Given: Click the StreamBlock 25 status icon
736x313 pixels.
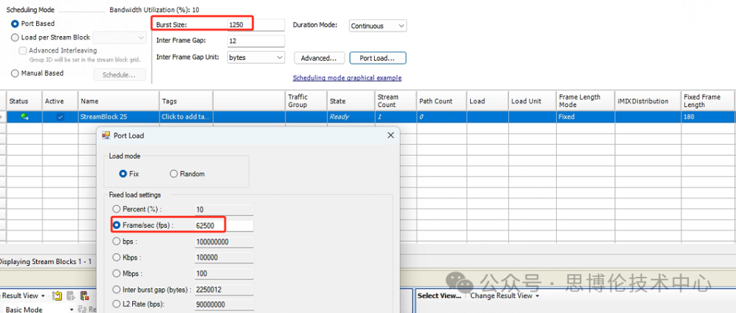Looking at the screenshot, I should 25,117.
